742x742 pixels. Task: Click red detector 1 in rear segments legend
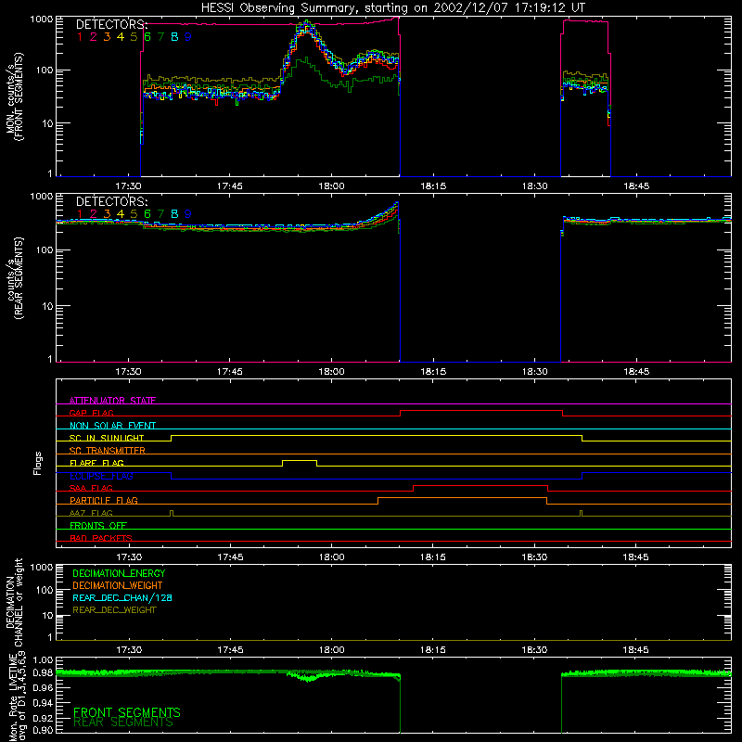[x=80, y=214]
